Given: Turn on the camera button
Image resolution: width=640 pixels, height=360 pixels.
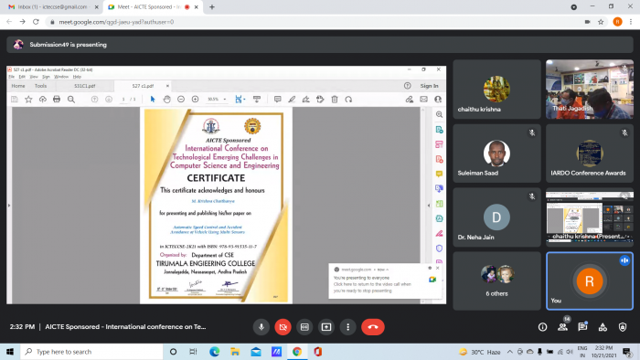Looking at the screenshot, I should [283, 327].
